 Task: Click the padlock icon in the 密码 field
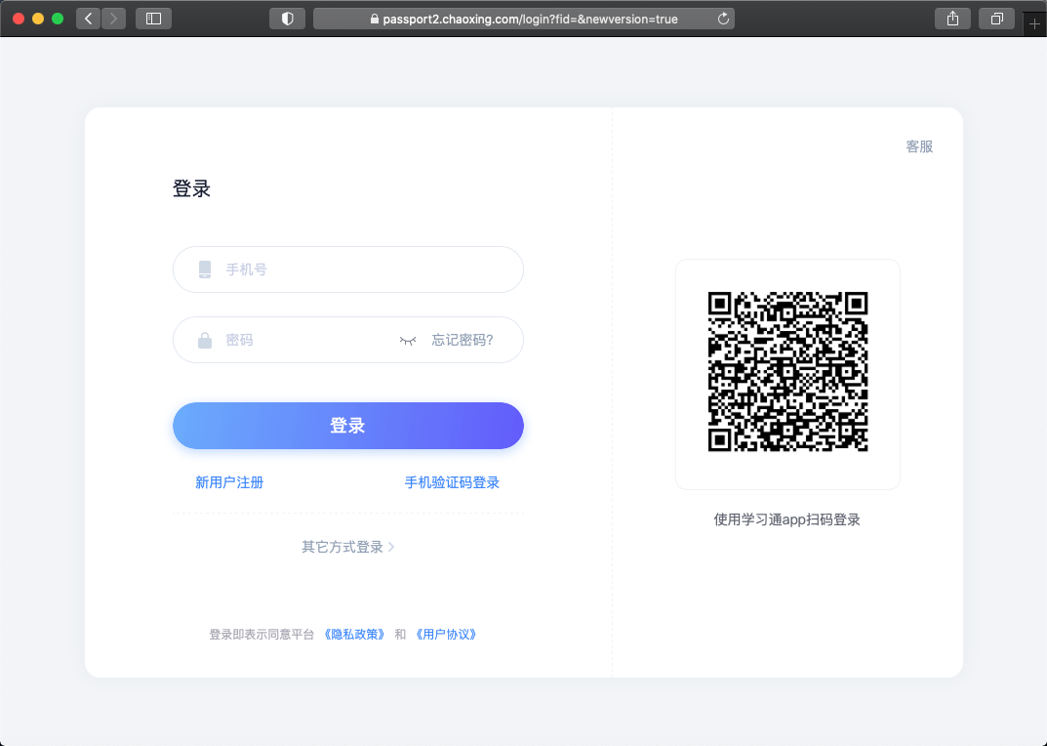point(205,340)
